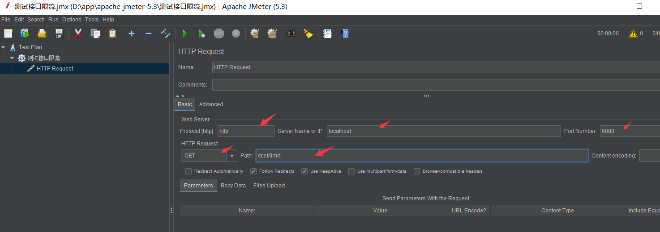This screenshot has width=660, height=232.
Task: Collapse the Test Plan tree node
Action: point(4,47)
